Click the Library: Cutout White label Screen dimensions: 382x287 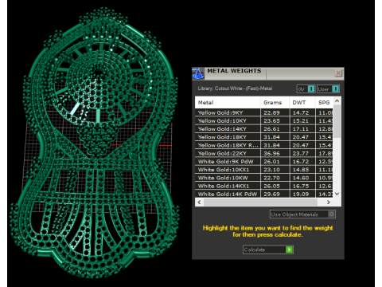pos(235,88)
